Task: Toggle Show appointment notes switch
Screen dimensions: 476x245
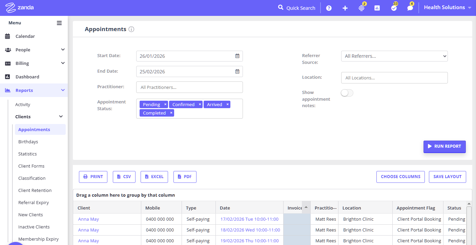Action: pyautogui.click(x=347, y=93)
